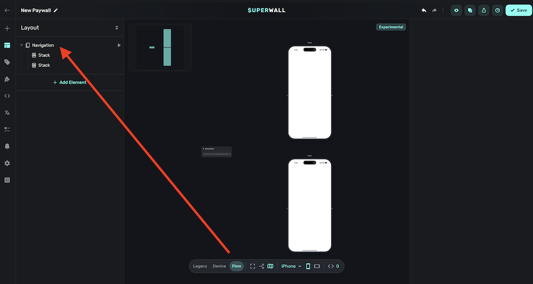This screenshot has width=533, height=284.
Task: Switch to portrait device orientation
Action: (x=308, y=266)
